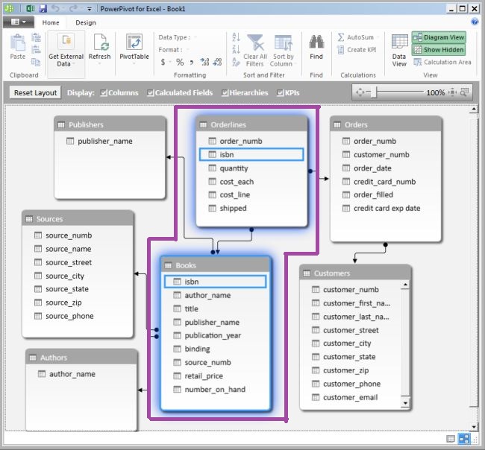The width and height of the screenshot is (485, 450).
Task: Open the Calculation Area
Action: [442, 62]
